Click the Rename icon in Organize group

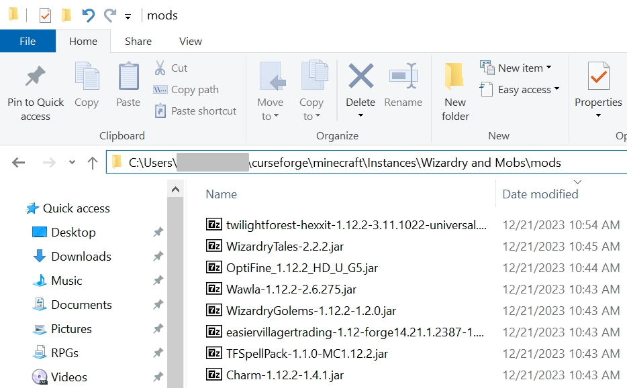point(403,77)
